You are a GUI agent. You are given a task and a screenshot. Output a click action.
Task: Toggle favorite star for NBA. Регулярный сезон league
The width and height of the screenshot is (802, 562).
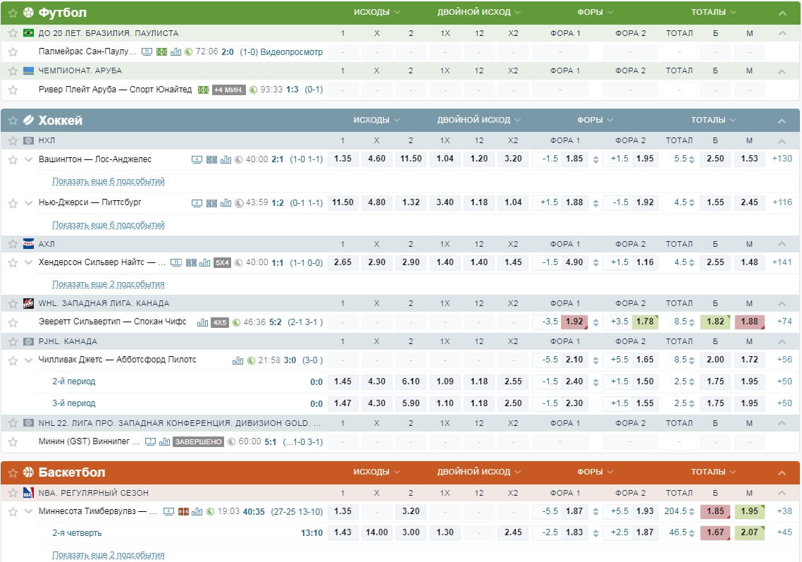coord(13,493)
